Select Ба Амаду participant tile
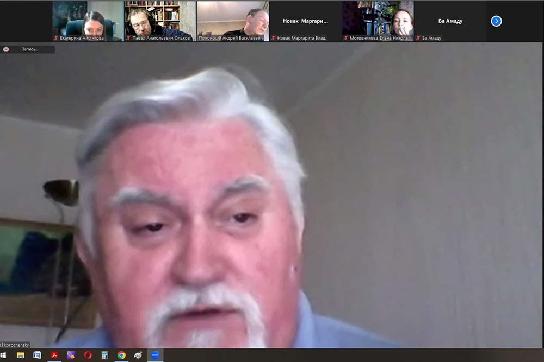Image resolution: width=544 pixels, height=362 pixels. point(450,21)
